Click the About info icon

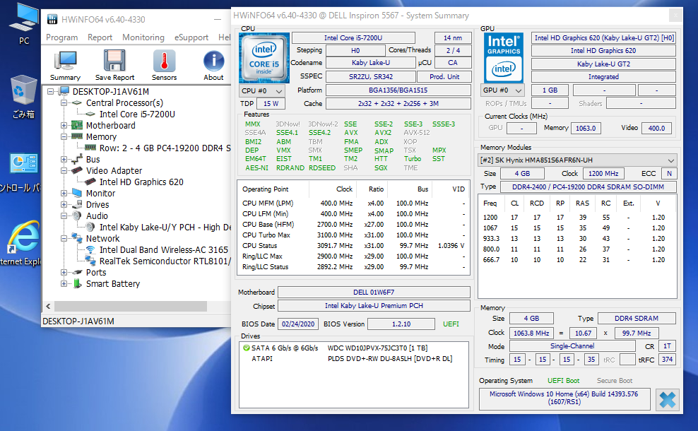pos(213,61)
